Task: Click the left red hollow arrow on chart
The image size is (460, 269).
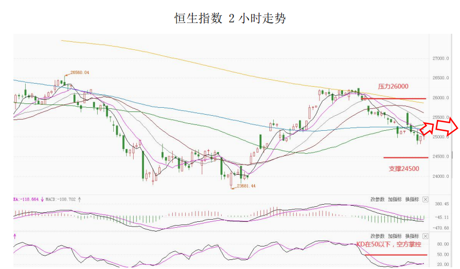Action: pyautogui.click(x=428, y=128)
